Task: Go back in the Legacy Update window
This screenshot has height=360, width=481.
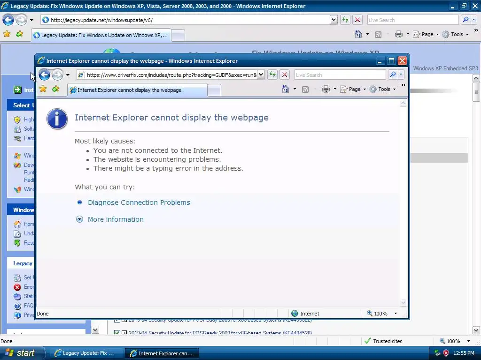Action: click(8, 20)
